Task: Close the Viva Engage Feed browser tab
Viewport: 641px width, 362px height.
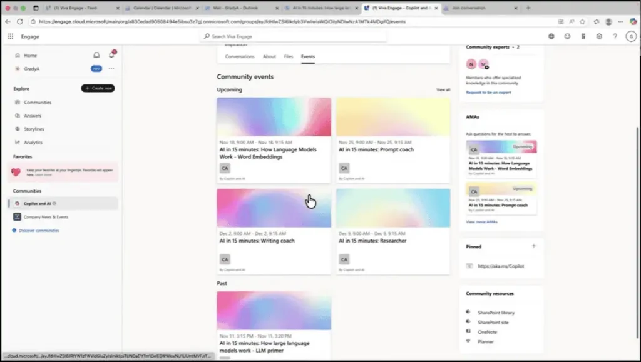Action: [118, 8]
